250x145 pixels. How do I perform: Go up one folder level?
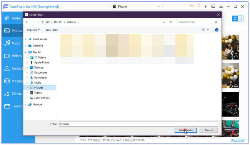(43, 22)
